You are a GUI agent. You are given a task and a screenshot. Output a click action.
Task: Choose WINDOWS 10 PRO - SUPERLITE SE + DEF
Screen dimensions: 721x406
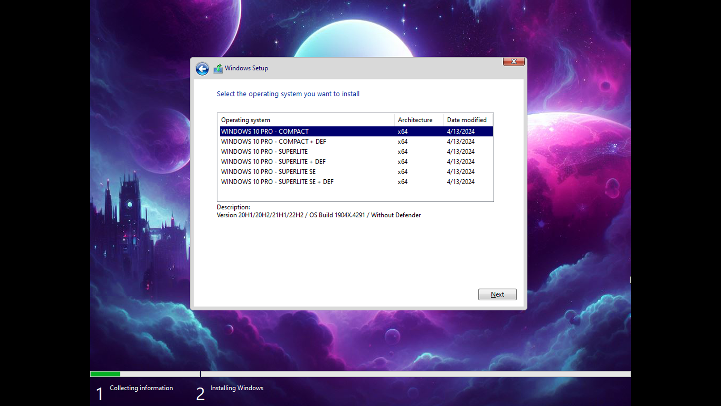tap(277, 182)
